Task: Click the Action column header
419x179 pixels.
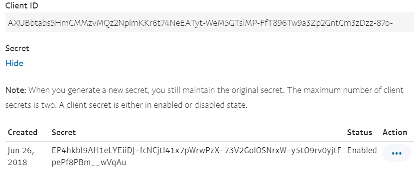Action: 395,132
